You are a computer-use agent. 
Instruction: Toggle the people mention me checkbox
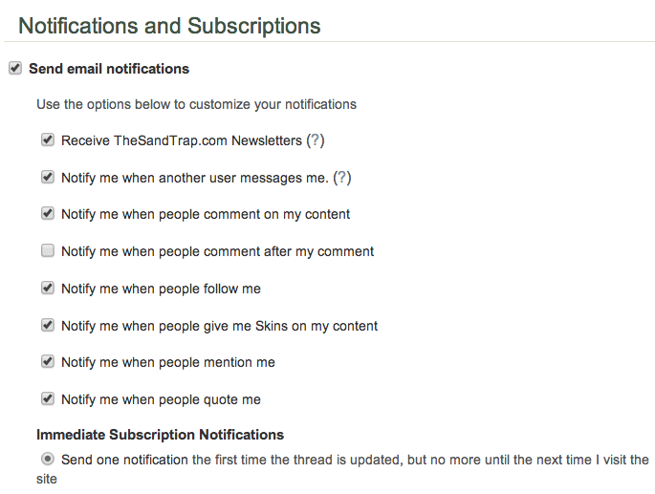[48, 362]
